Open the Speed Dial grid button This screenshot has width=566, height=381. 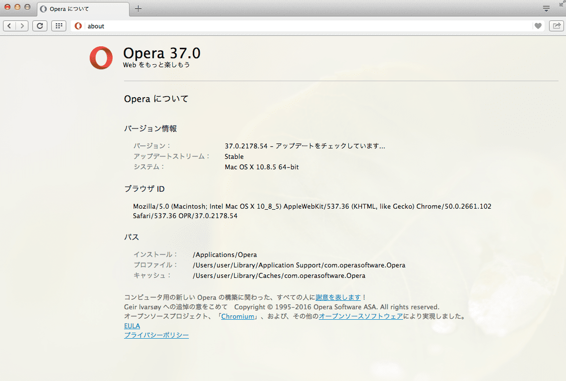click(59, 26)
